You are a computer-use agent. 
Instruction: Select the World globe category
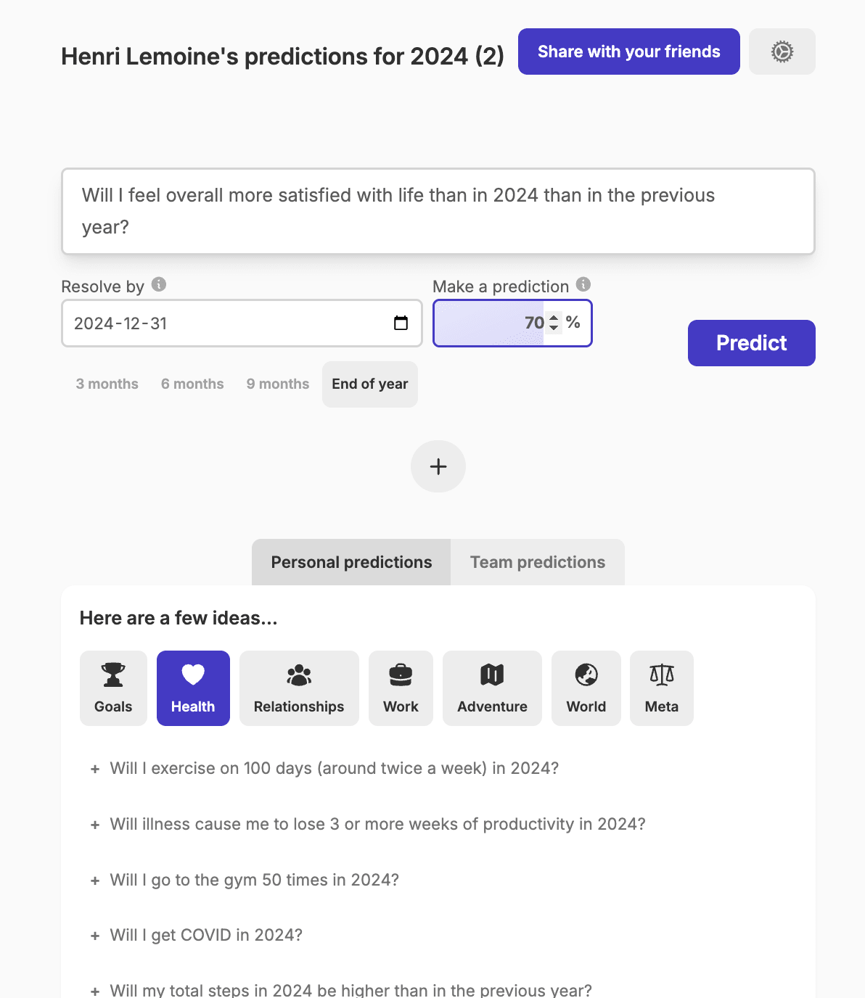586,688
